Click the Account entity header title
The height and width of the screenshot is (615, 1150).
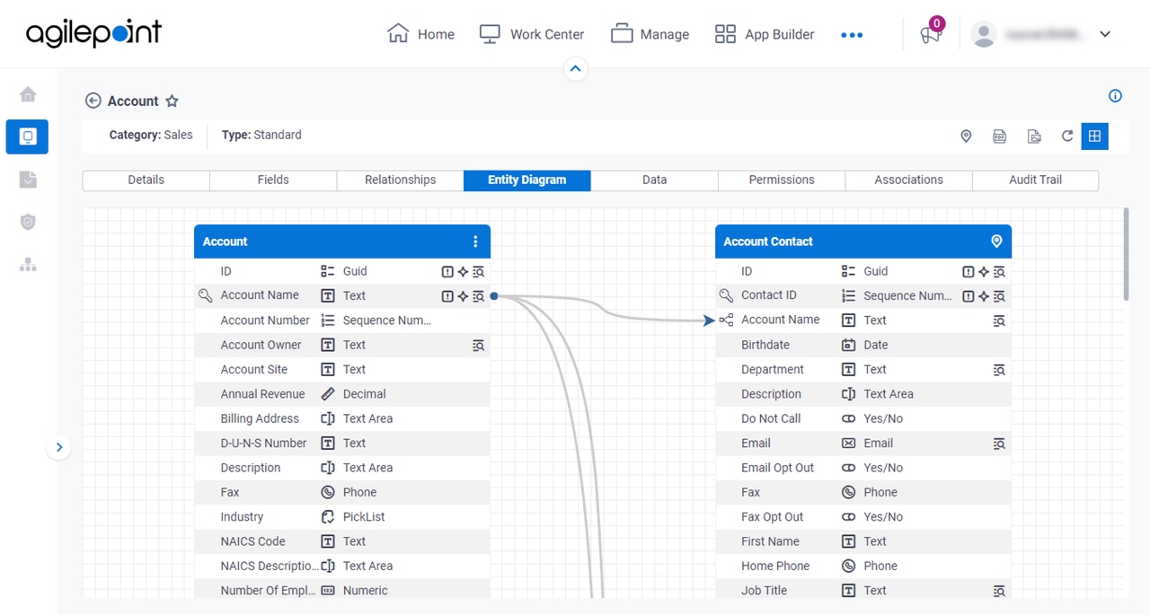225,242
